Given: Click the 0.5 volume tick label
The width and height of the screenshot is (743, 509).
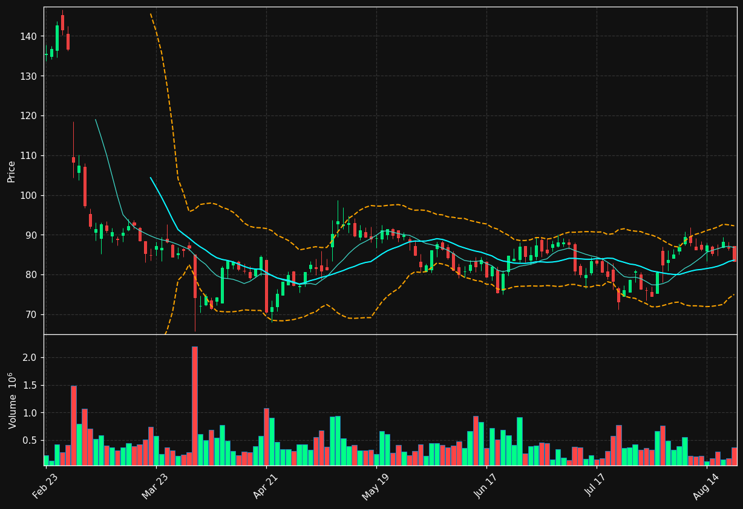Looking at the screenshot, I should pos(30,441).
